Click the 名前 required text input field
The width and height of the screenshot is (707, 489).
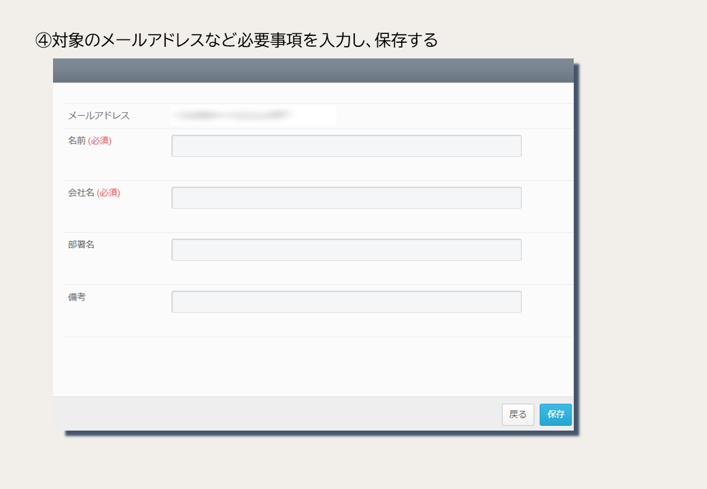point(346,146)
